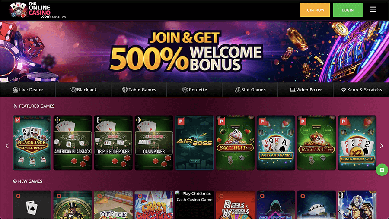
Task: Click the JOIN NOW button
Action: tap(315, 10)
